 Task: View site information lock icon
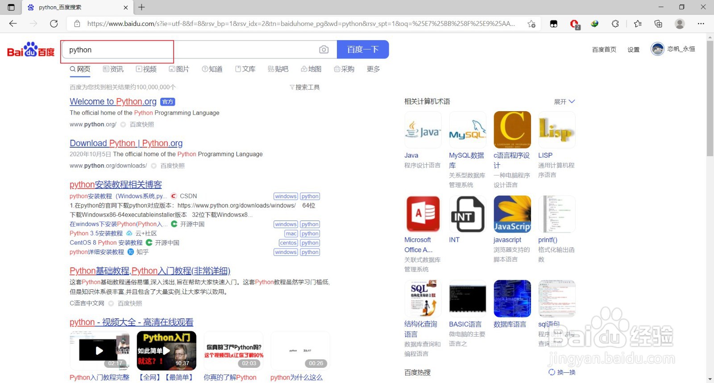(x=77, y=24)
